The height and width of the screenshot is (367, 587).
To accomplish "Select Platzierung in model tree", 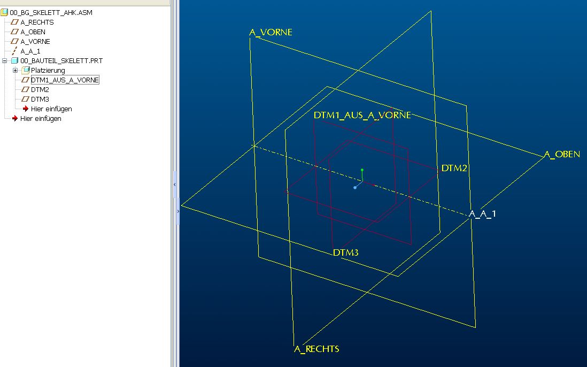I will click(48, 71).
